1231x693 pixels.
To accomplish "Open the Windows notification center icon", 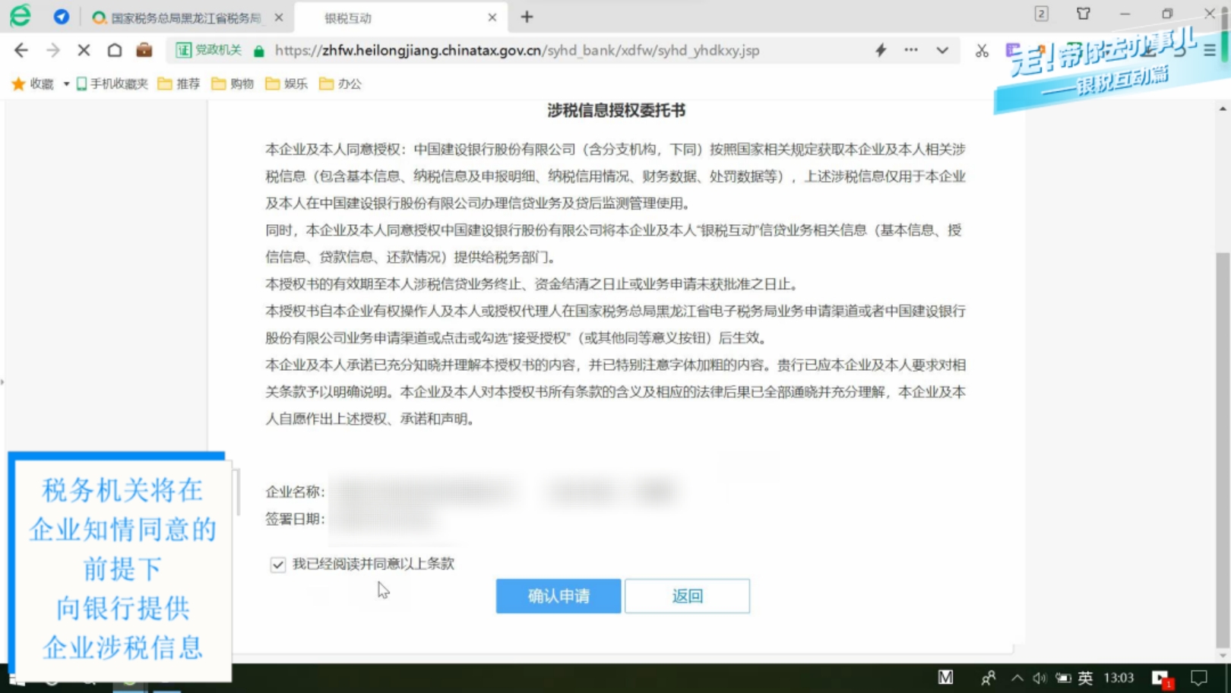I will [1198, 678].
